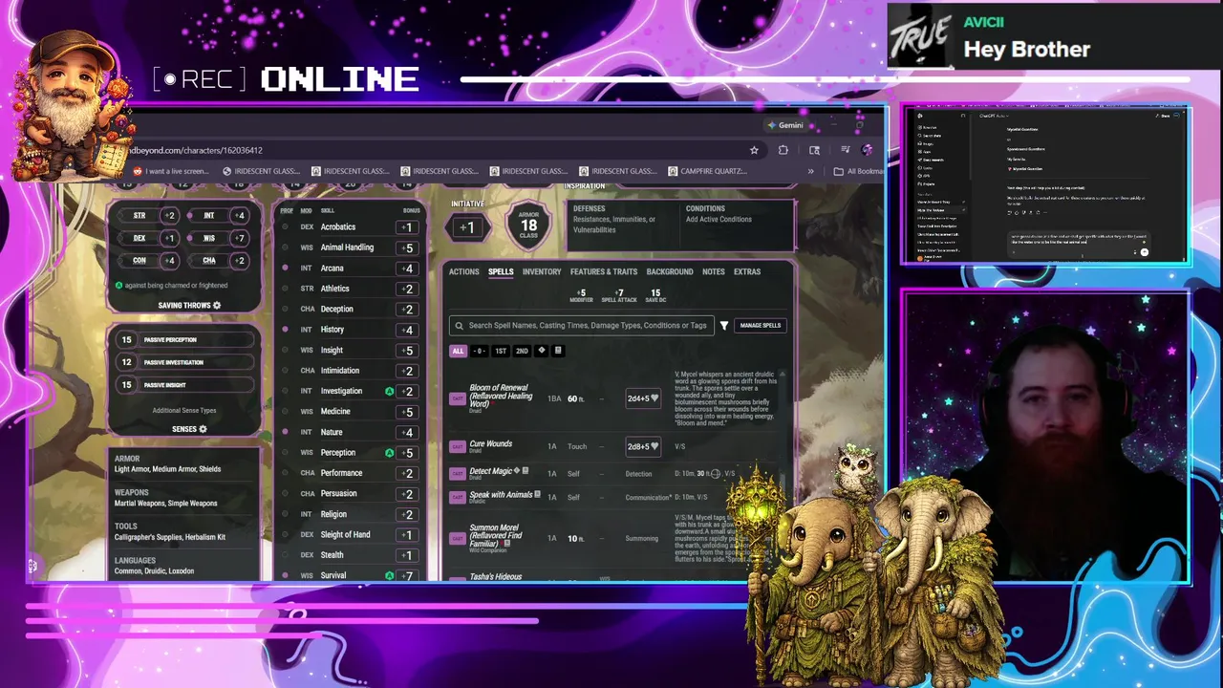Cast Cure Wounds spell
This screenshot has height=688, width=1223.
(x=458, y=446)
